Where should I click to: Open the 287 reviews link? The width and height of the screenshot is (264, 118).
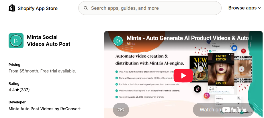[25, 90]
